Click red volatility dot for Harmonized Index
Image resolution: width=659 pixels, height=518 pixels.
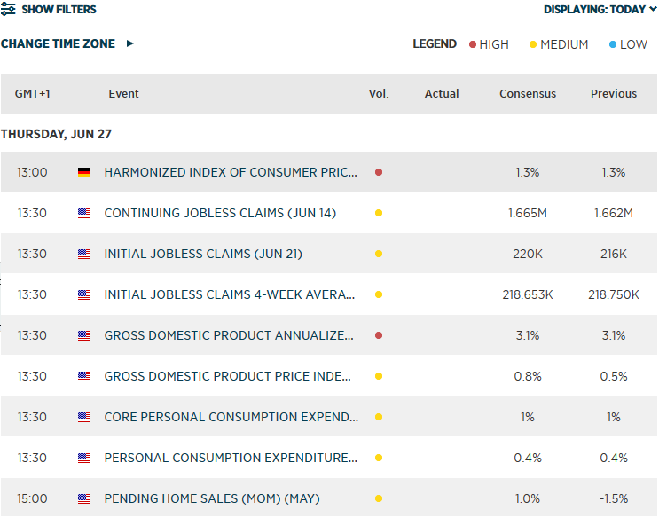click(x=379, y=172)
